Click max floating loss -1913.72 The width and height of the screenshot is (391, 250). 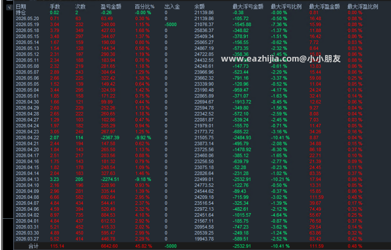pos(242,102)
